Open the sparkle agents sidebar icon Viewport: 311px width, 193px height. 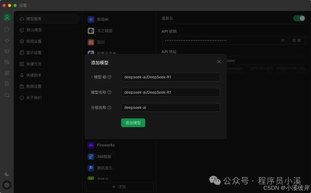pyautogui.click(x=7, y=40)
